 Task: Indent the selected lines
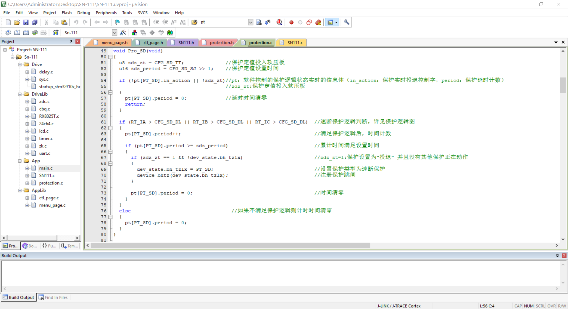pyautogui.click(x=156, y=22)
